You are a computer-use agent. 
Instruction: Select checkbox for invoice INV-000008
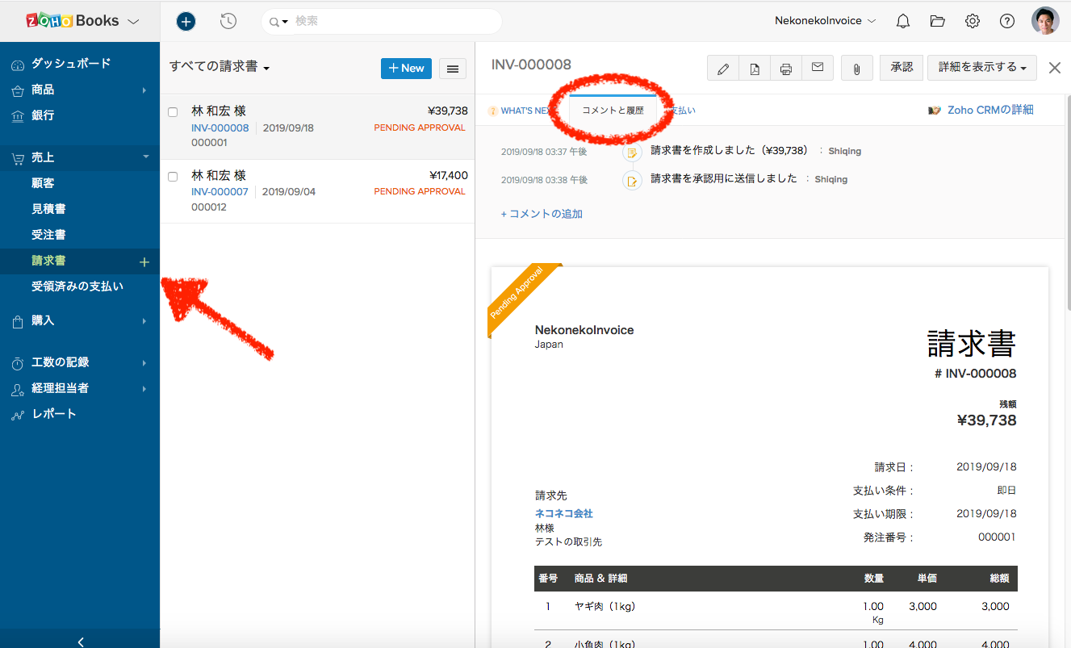(173, 112)
